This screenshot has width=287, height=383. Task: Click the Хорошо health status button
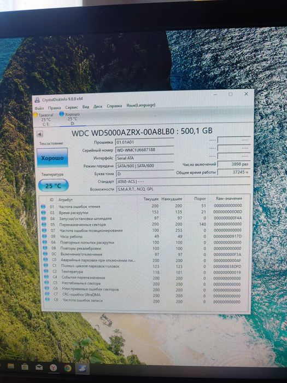pyautogui.click(x=52, y=158)
